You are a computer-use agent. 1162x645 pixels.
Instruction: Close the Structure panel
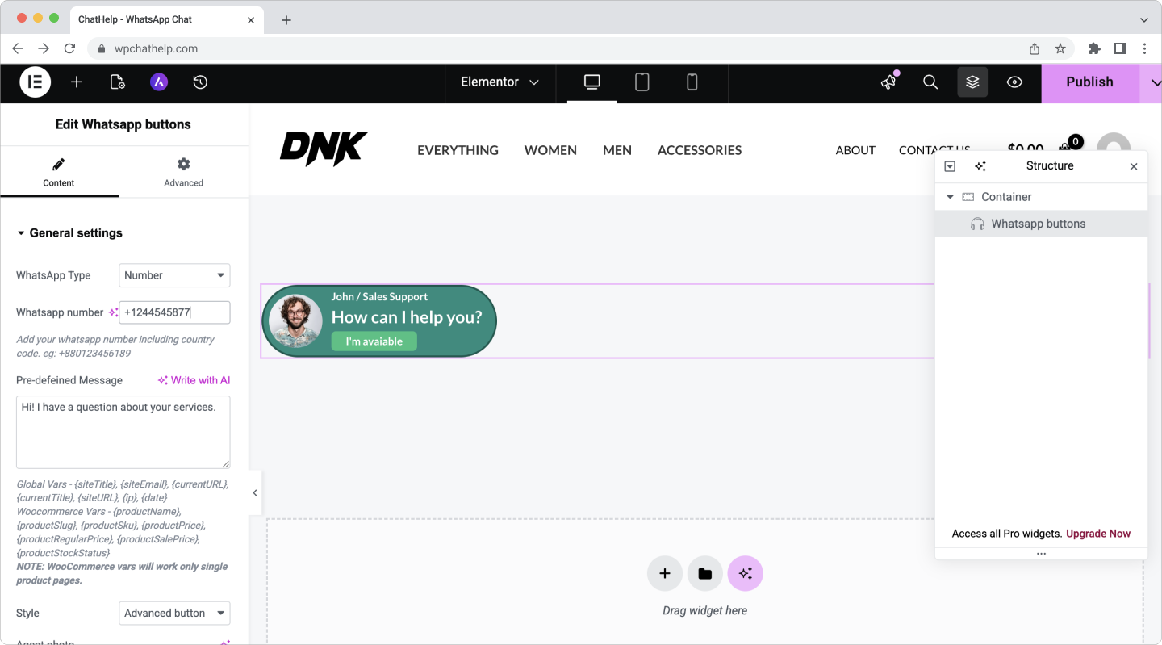click(1134, 166)
